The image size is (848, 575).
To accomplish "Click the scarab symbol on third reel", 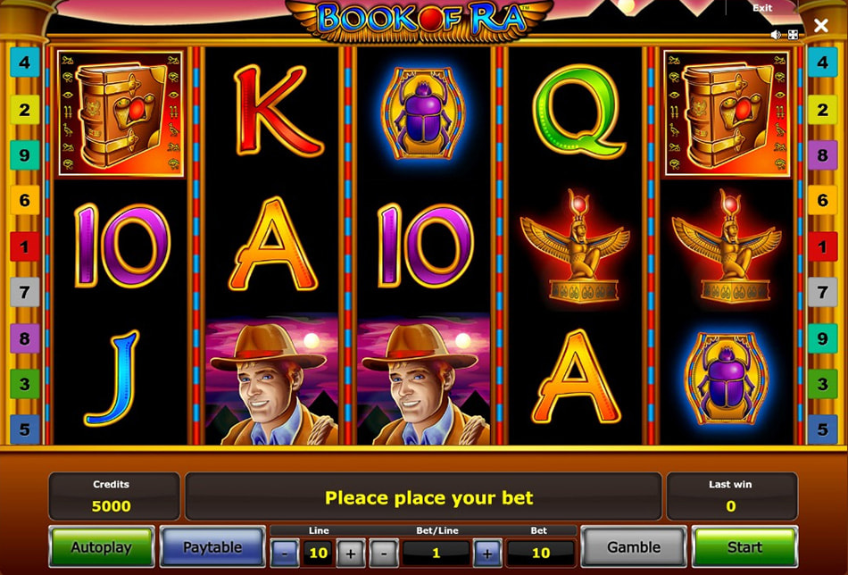I will 423,113.
